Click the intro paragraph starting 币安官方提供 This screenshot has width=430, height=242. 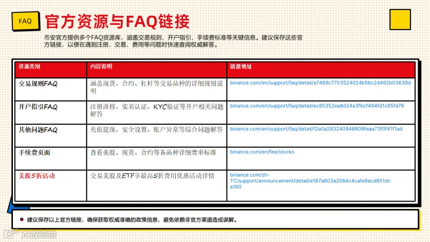pyautogui.click(x=173, y=41)
